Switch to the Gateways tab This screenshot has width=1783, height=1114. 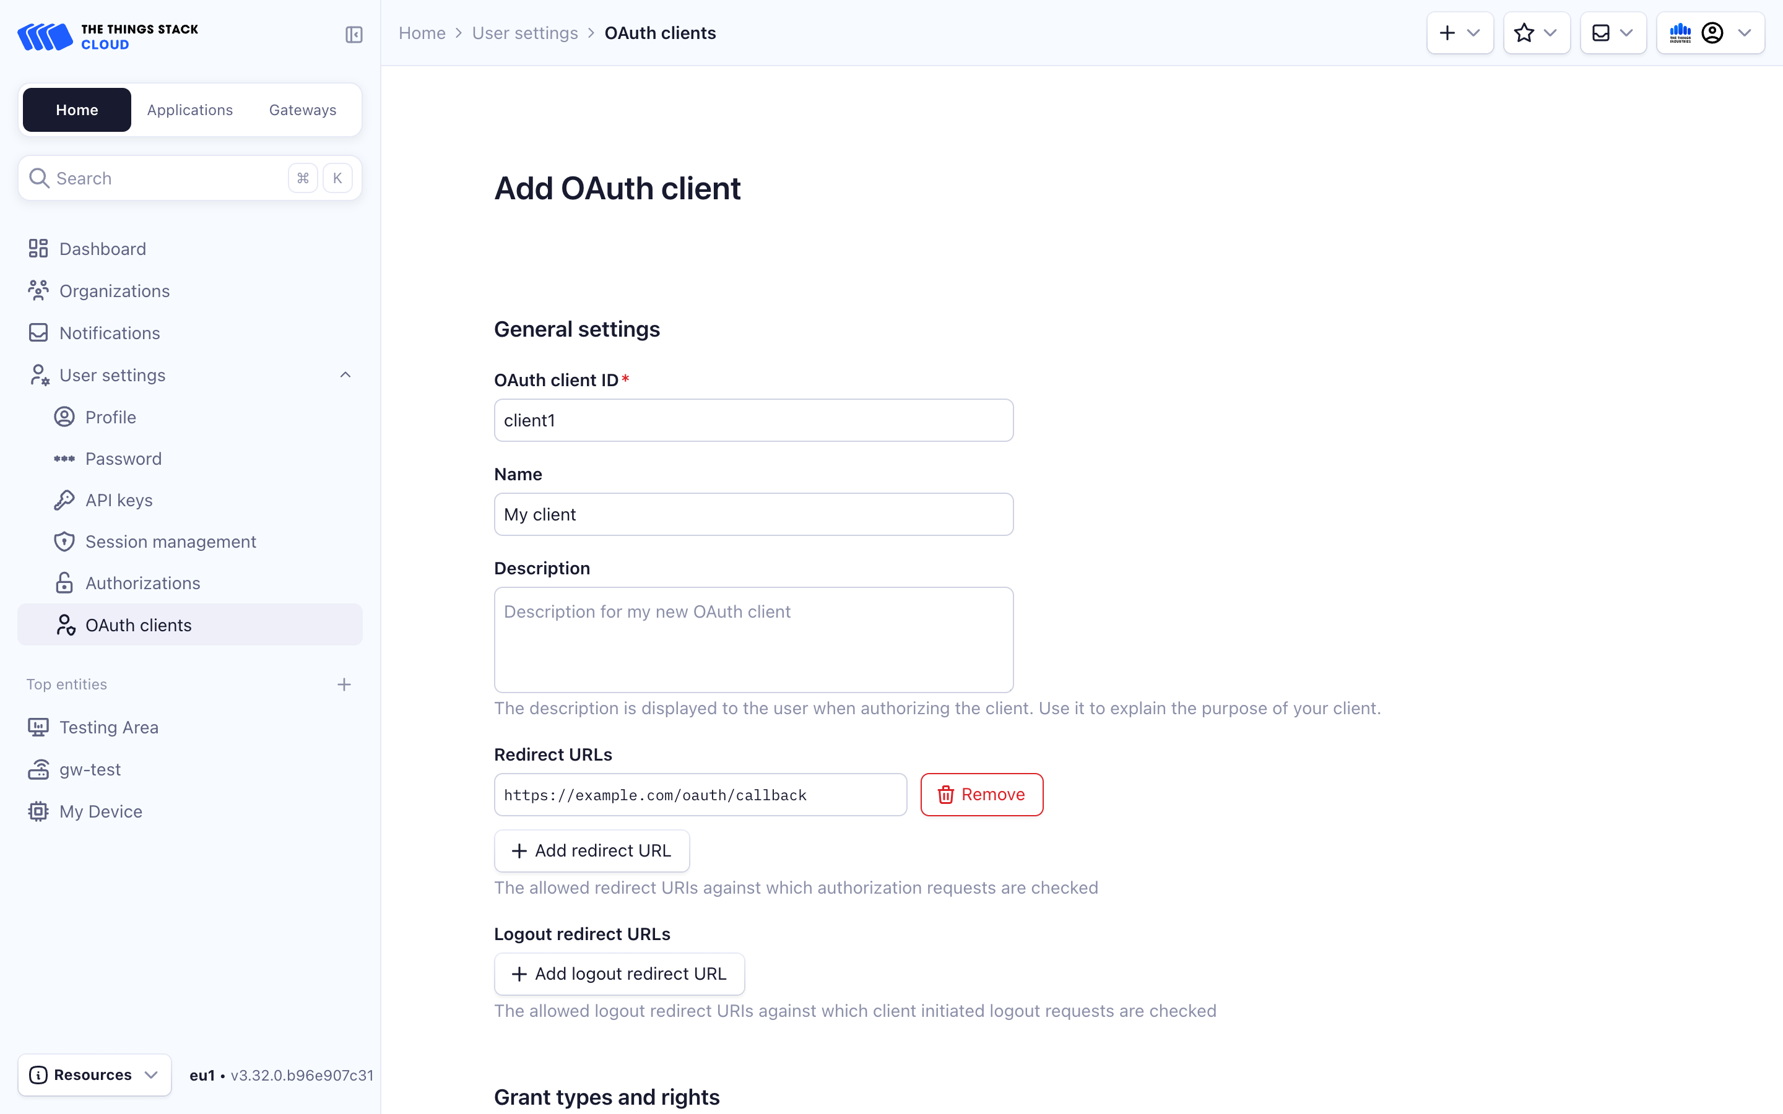302,109
